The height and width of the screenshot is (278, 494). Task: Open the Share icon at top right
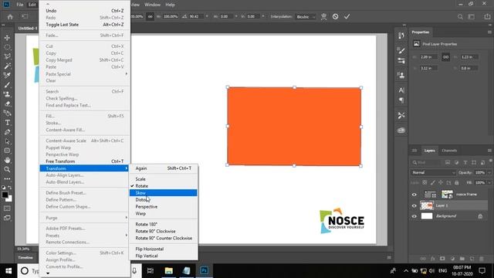[487, 17]
